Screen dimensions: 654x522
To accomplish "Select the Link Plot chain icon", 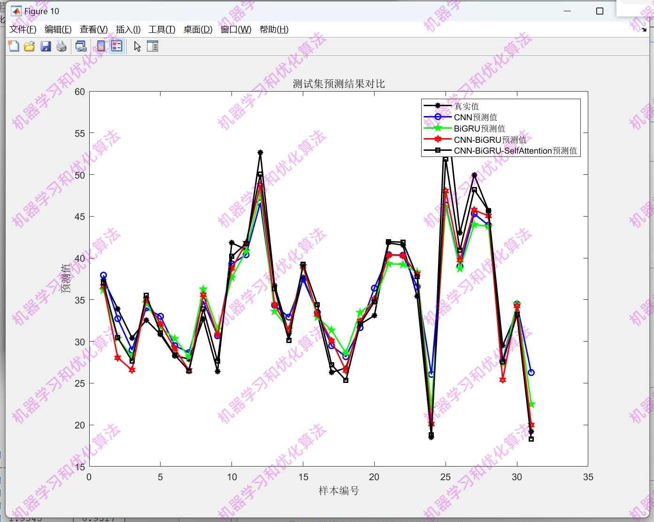I will (x=81, y=46).
